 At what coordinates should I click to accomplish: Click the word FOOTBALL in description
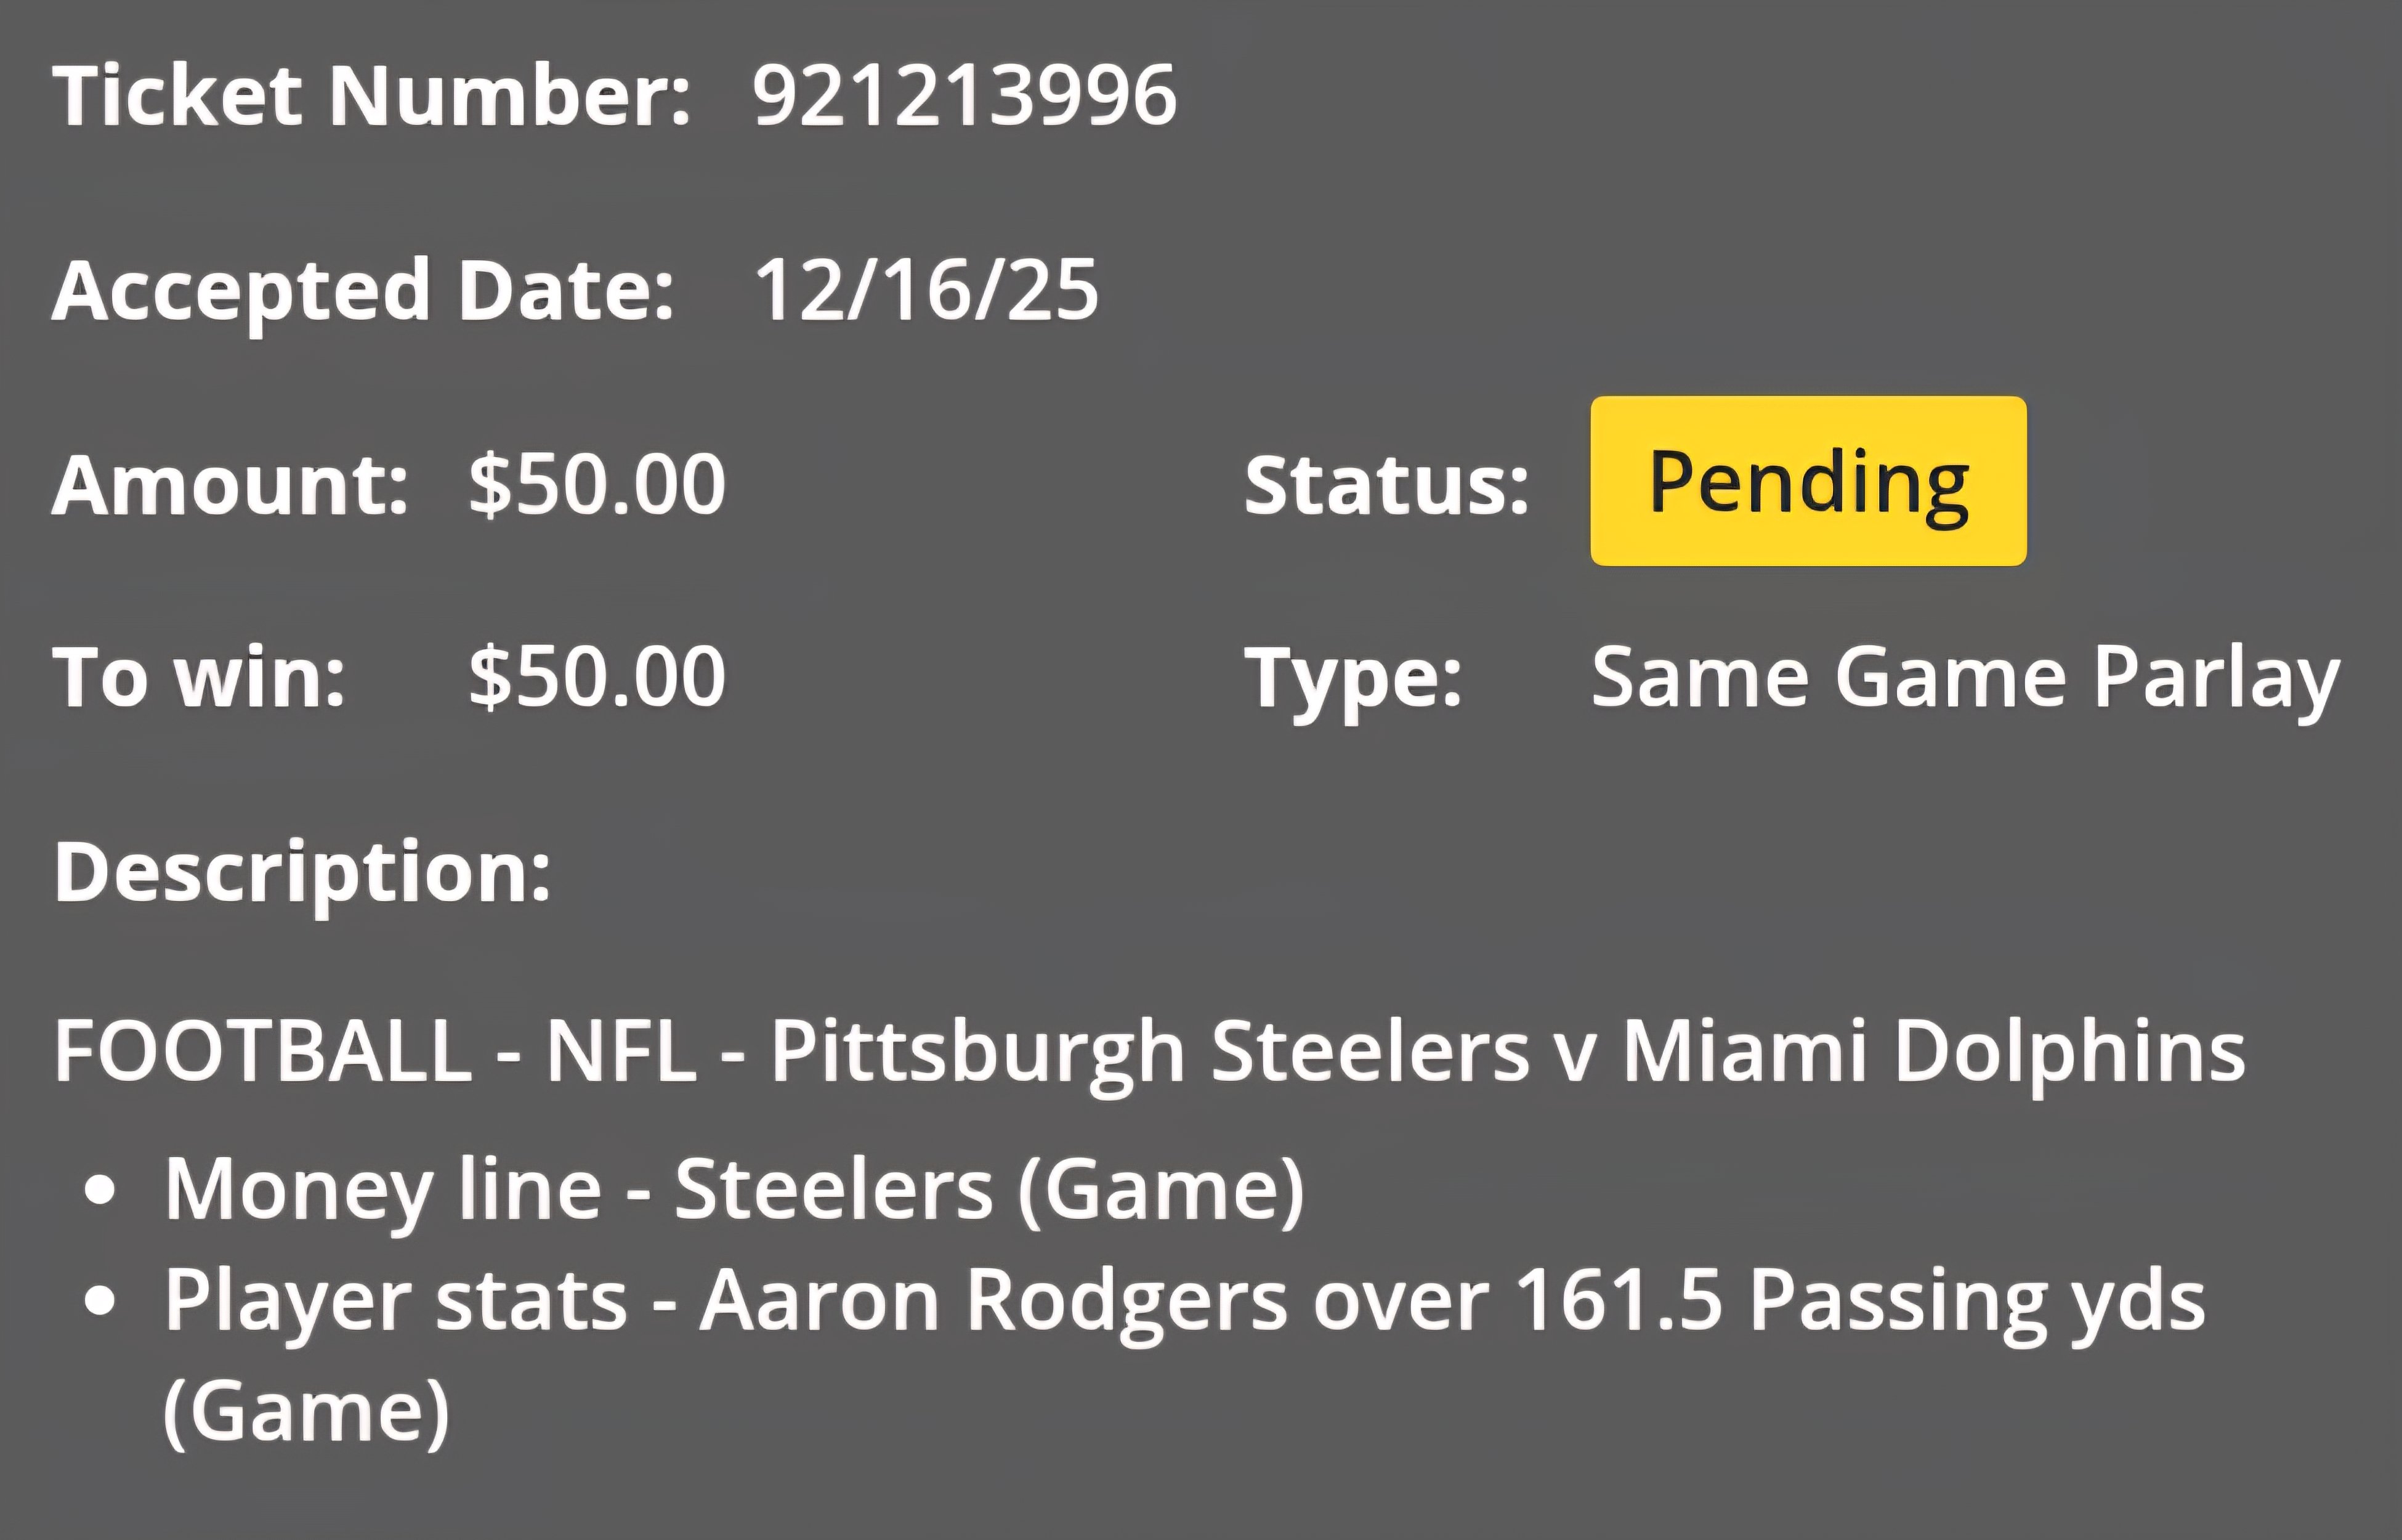tap(263, 1051)
